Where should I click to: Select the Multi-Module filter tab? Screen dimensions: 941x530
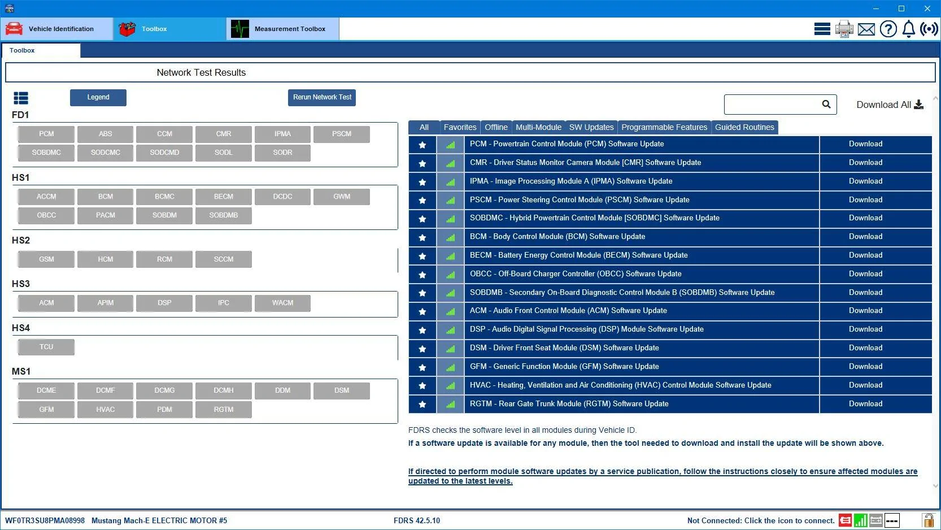pyautogui.click(x=538, y=128)
